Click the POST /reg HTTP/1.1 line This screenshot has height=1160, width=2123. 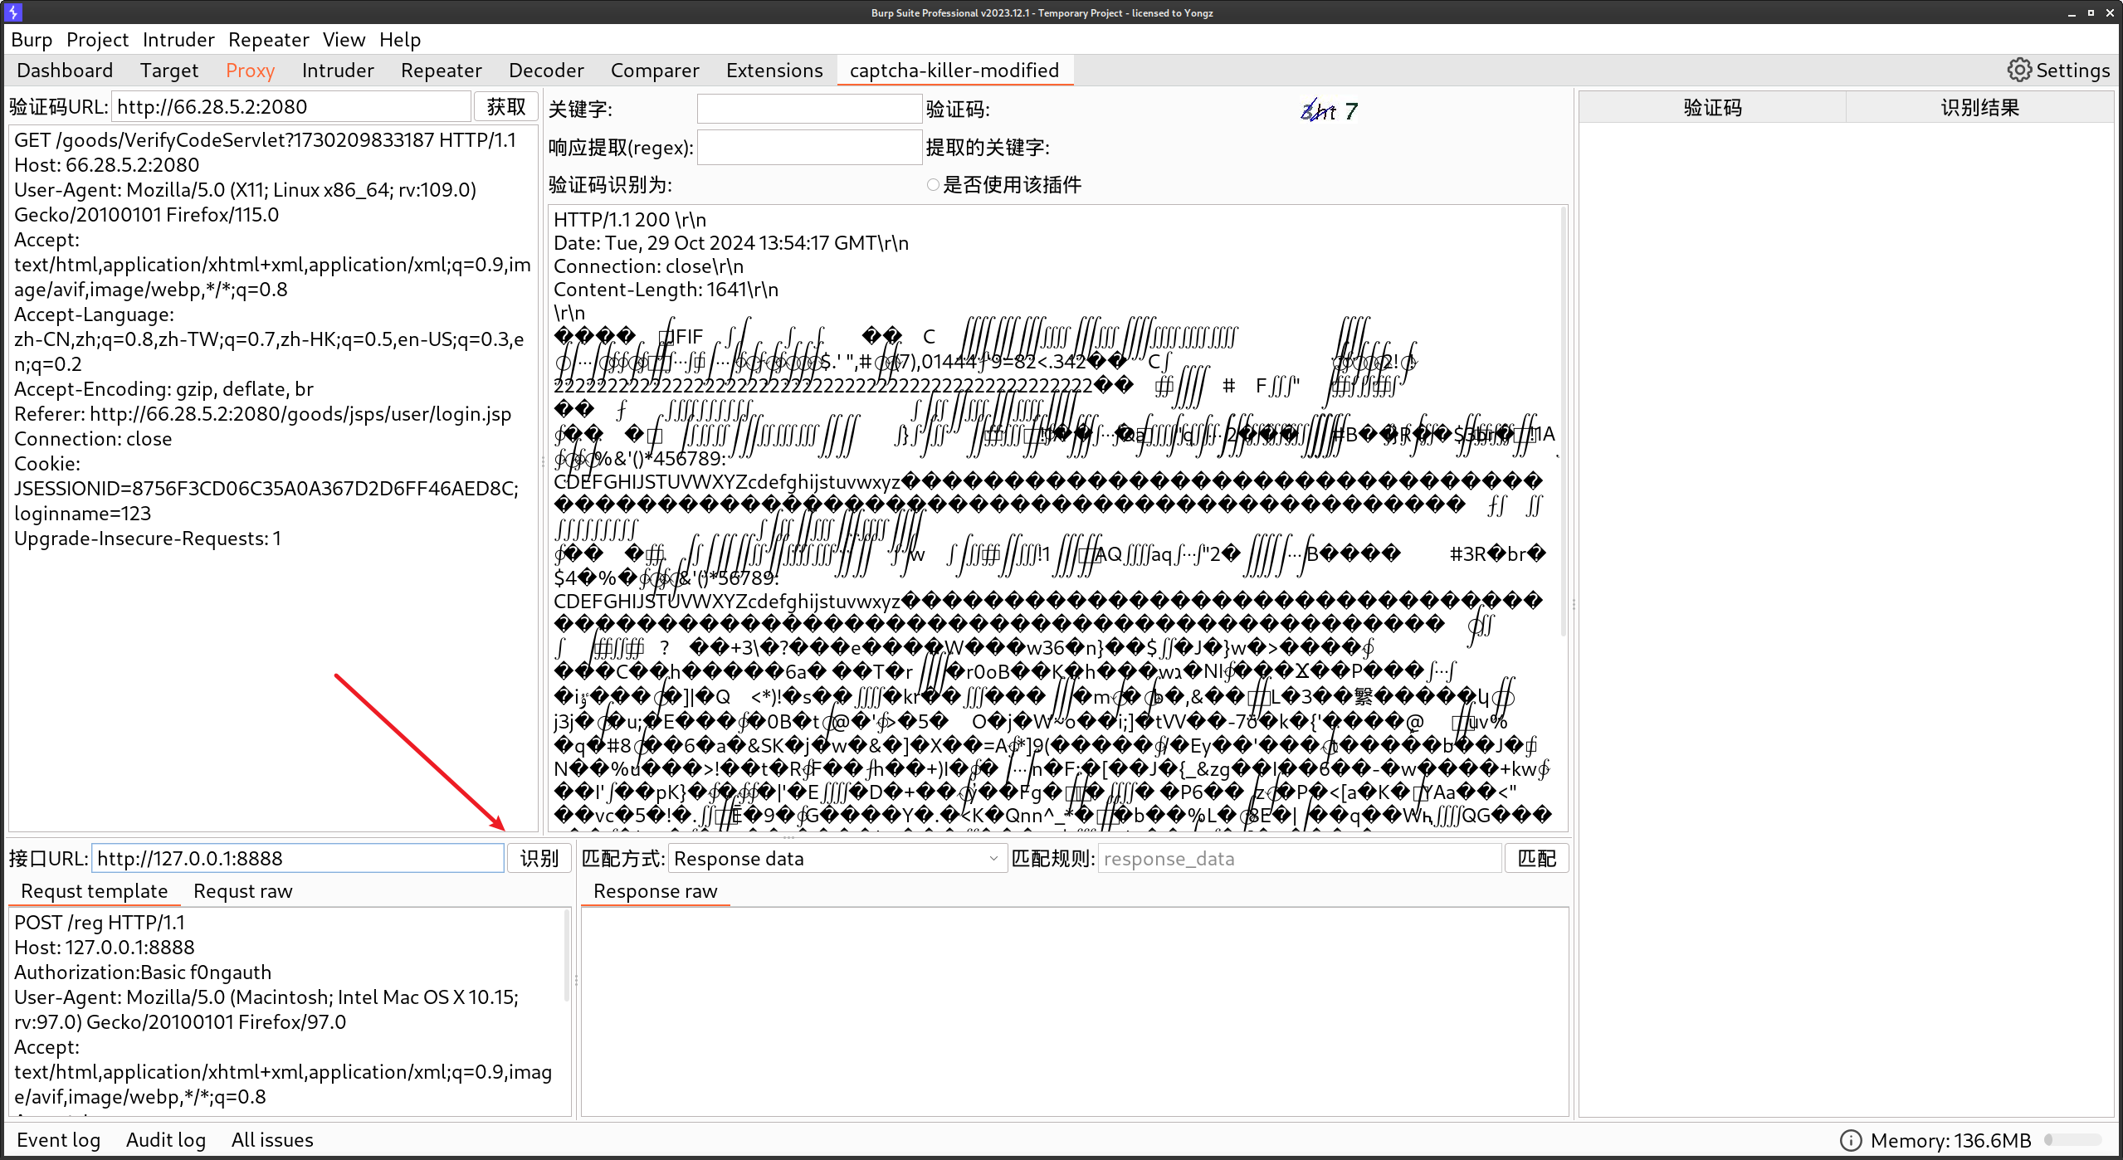pos(100,923)
